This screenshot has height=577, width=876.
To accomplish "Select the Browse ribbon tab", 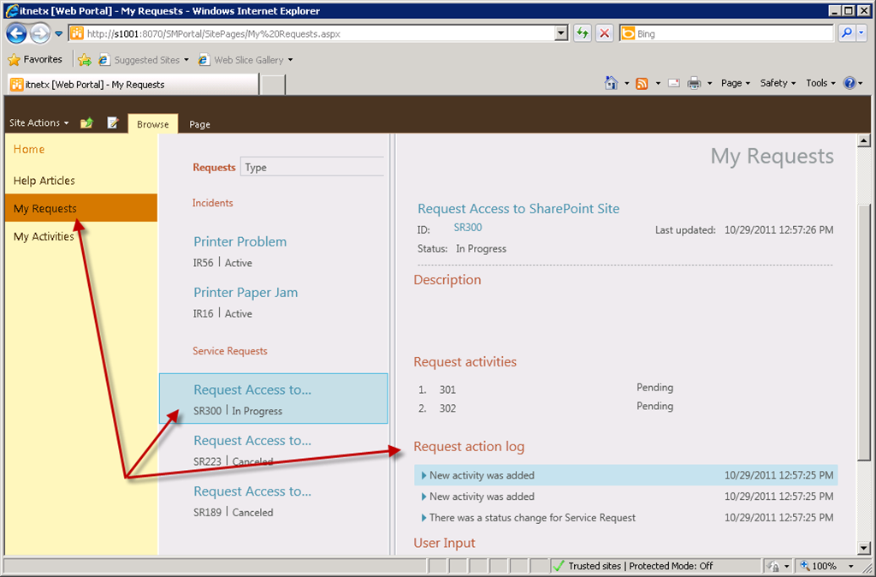I will point(153,124).
